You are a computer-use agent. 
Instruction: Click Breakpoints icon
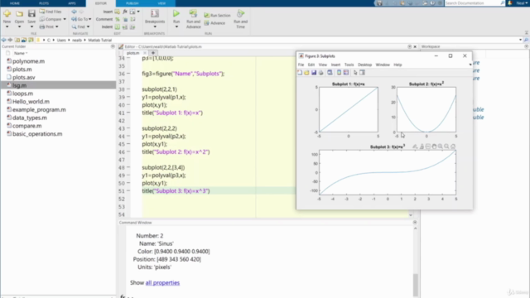click(155, 13)
